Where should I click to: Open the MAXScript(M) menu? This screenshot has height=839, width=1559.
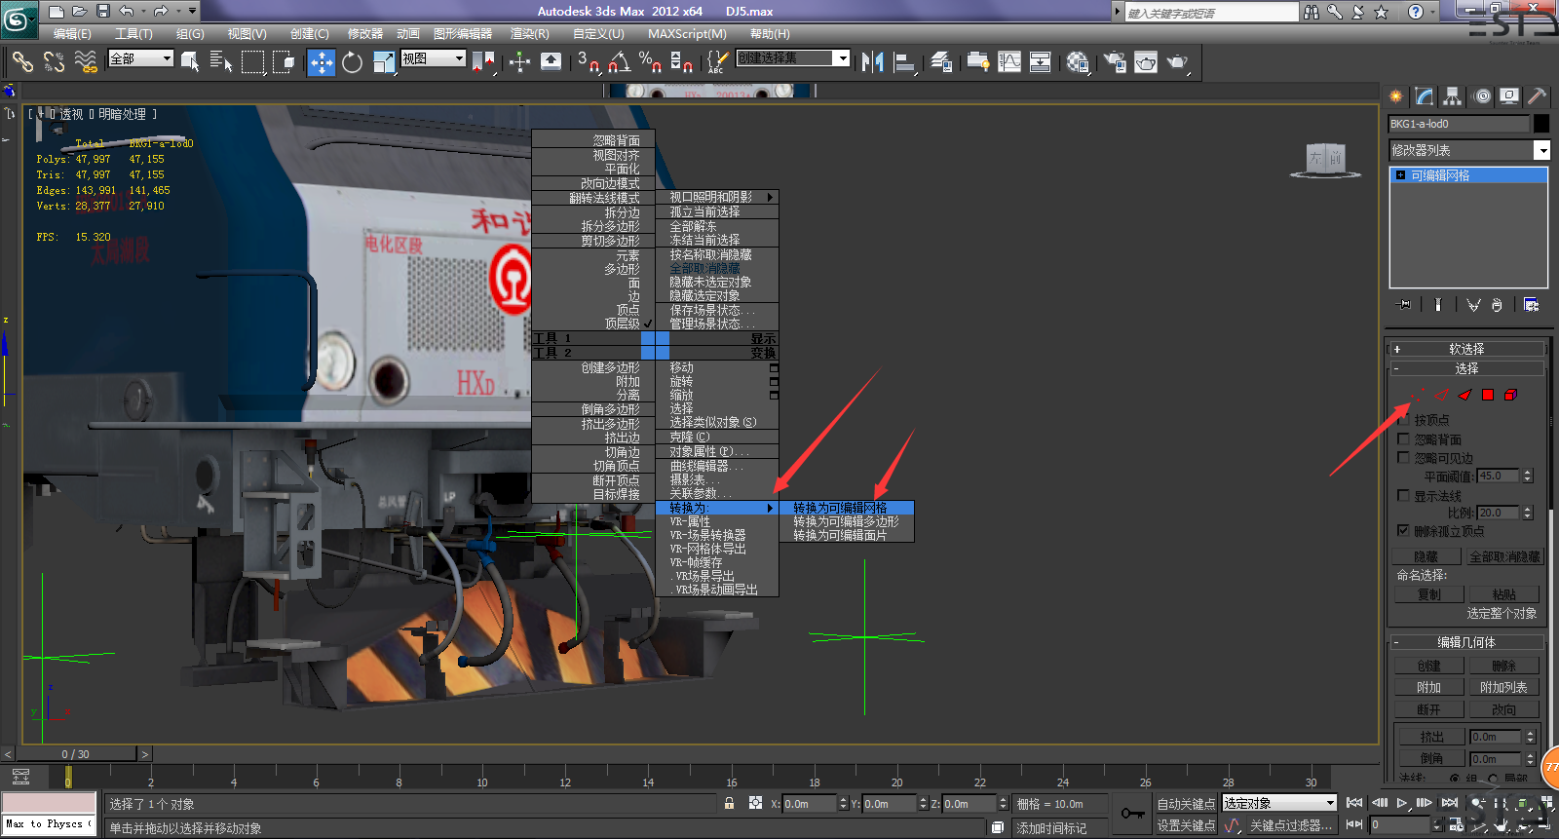click(x=687, y=34)
